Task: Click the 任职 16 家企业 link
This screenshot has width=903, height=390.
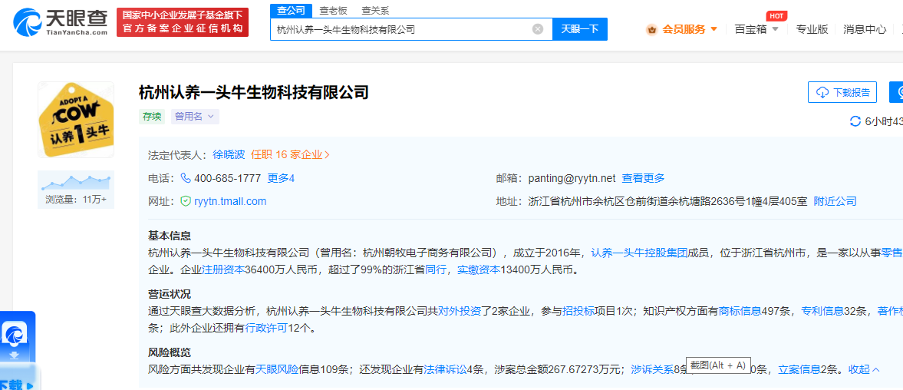Action: tap(290, 154)
